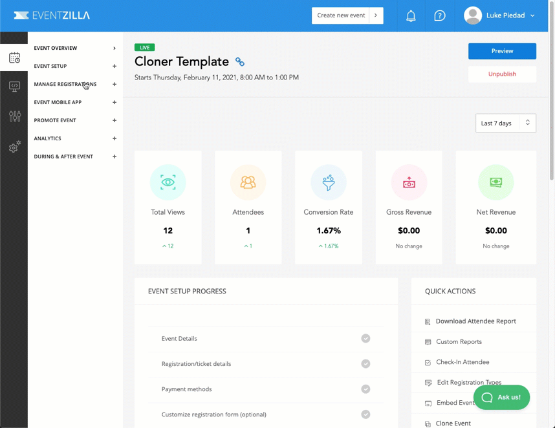Screen dimensions: 555x428
Task: Click the Total Views value 12
Action: click(168, 231)
